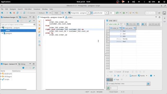Image resolution: width=167 pixels, height=94 pixels.
Task: Click the blue funnel custom filter icon in results toolbar
Action: pos(138,24)
